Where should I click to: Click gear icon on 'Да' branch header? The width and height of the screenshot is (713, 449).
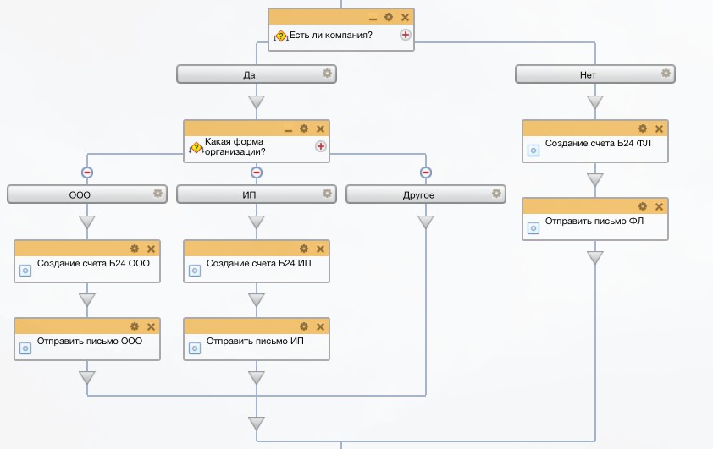[327, 74]
